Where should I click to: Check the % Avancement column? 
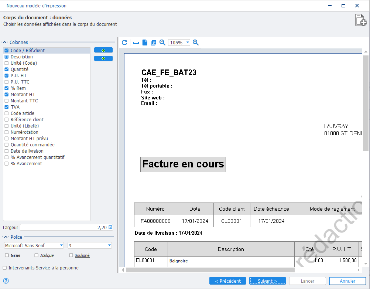click(7, 164)
